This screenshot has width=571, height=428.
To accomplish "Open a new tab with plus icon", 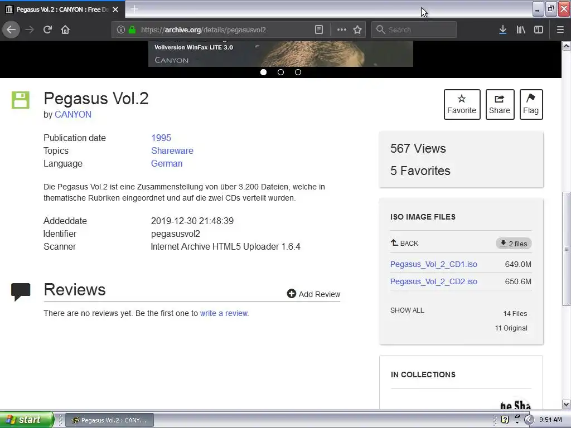I will click(134, 9).
